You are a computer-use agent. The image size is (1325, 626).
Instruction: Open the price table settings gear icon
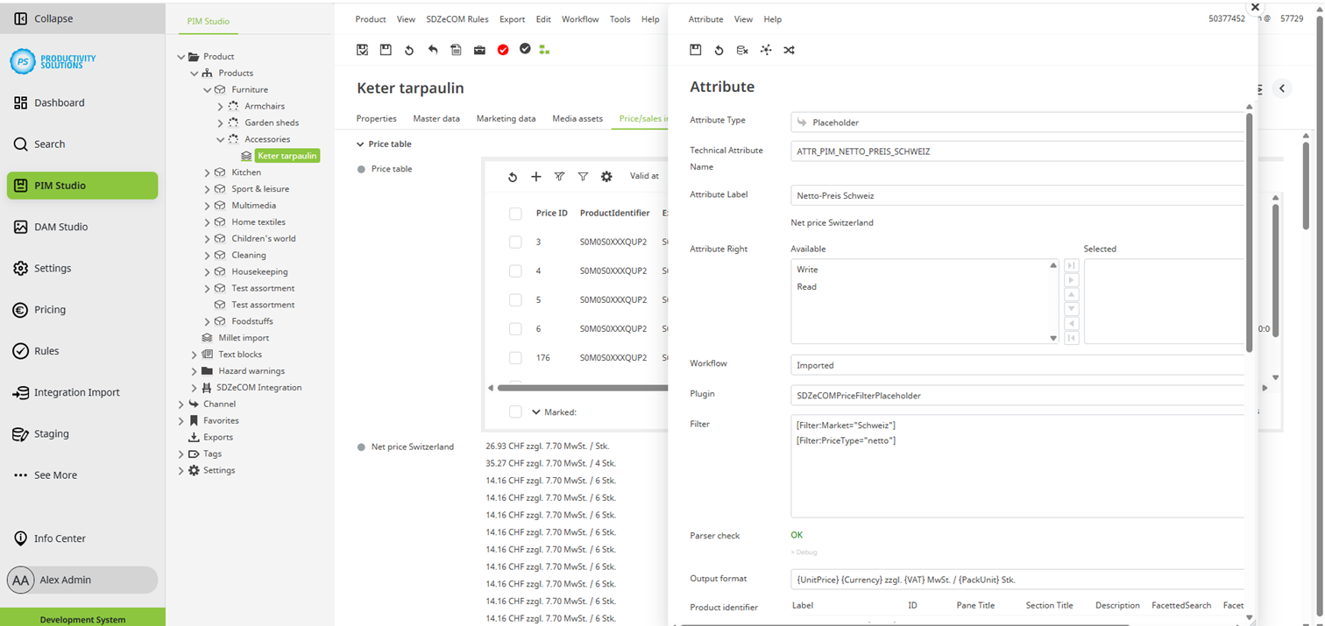click(606, 176)
